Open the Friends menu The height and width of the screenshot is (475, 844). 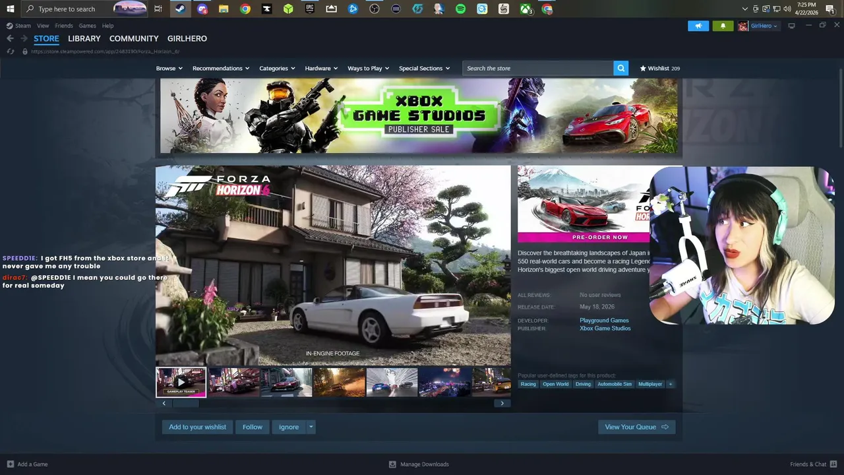click(64, 26)
